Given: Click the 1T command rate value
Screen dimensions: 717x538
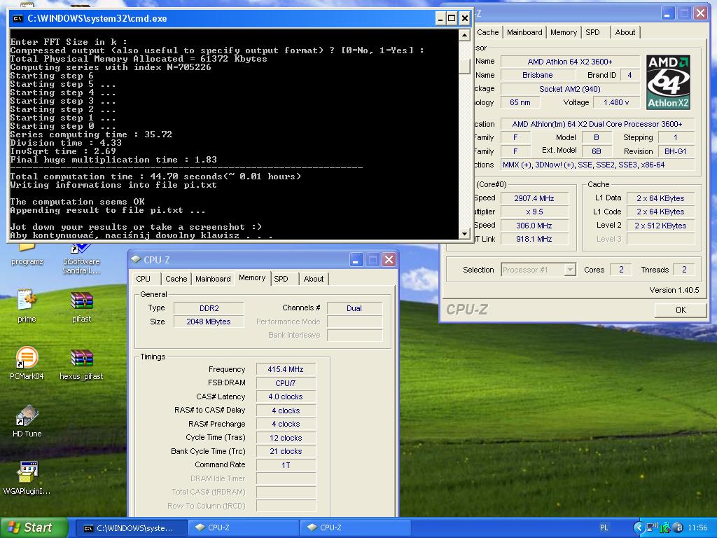Looking at the screenshot, I should [286, 465].
